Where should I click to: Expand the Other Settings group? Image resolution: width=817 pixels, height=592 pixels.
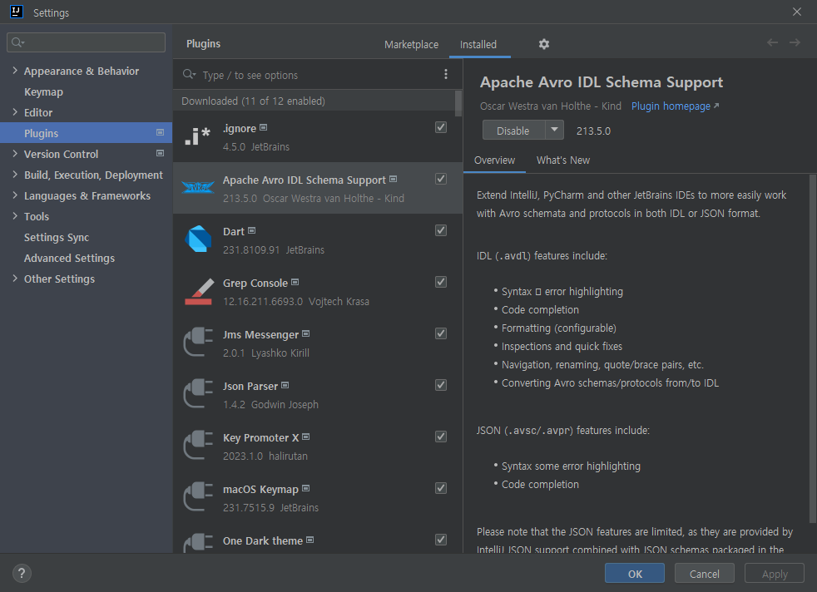(15, 279)
